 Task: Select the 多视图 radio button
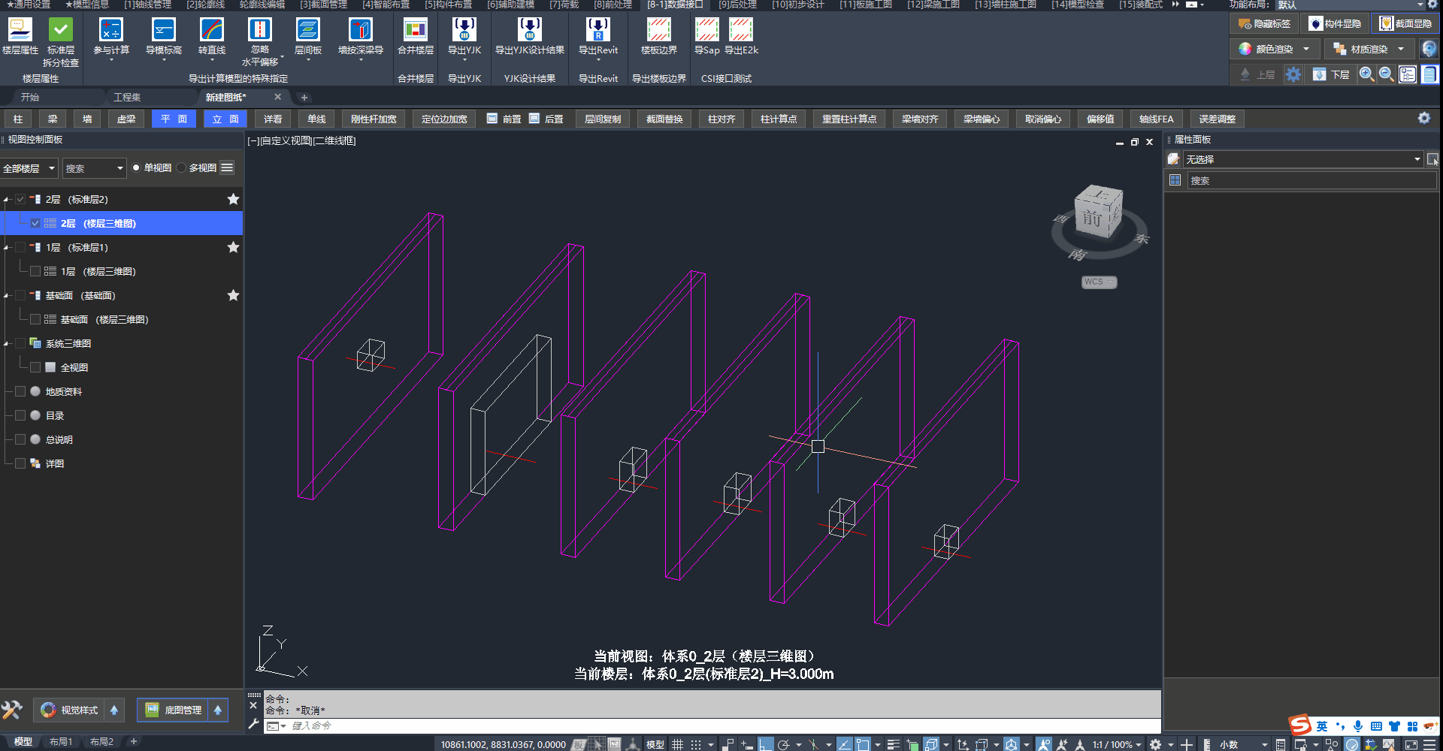(x=182, y=167)
